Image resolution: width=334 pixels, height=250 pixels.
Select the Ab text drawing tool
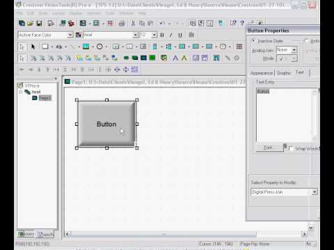[x=59, y=47]
